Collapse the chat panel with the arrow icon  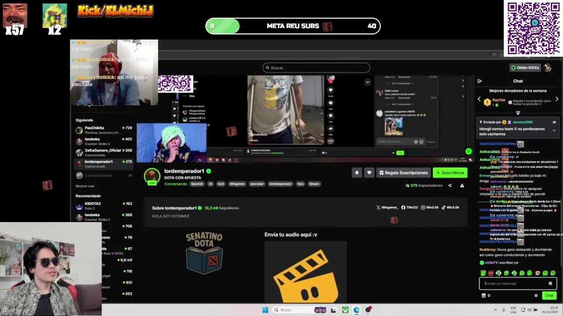[479, 81]
